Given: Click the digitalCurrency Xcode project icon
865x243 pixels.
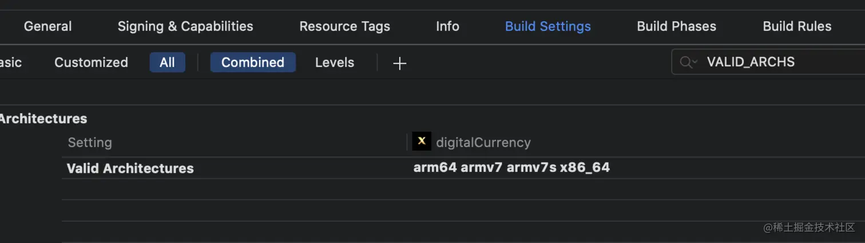Looking at the screenshot, I should click(x=422, y=141).
